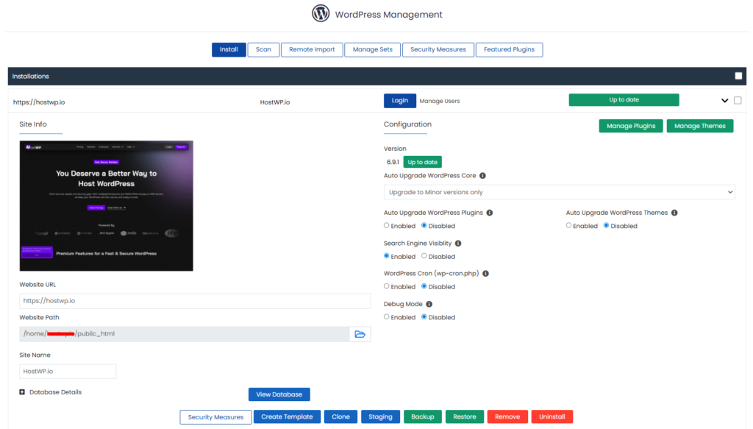753x429 pixels.
Task: Click the Installations header label
Action: pyautogui.click(x=31, y=77)
